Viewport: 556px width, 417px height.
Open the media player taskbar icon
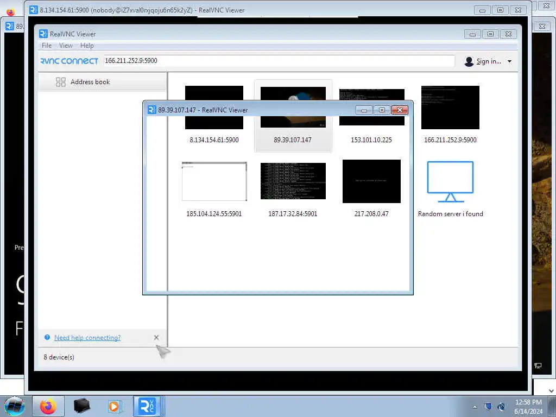click(115, 406)
